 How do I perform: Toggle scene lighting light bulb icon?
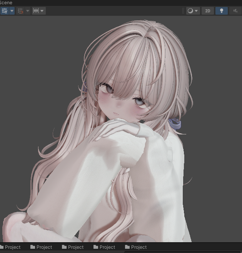pyautogui.click(x=222, y=11)
